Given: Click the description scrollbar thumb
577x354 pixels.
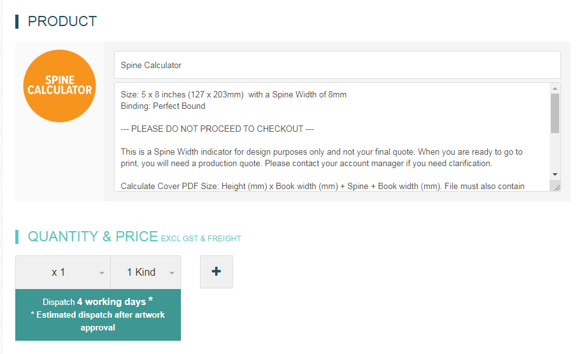Looking at the screenshot, I should click(555, 113).
